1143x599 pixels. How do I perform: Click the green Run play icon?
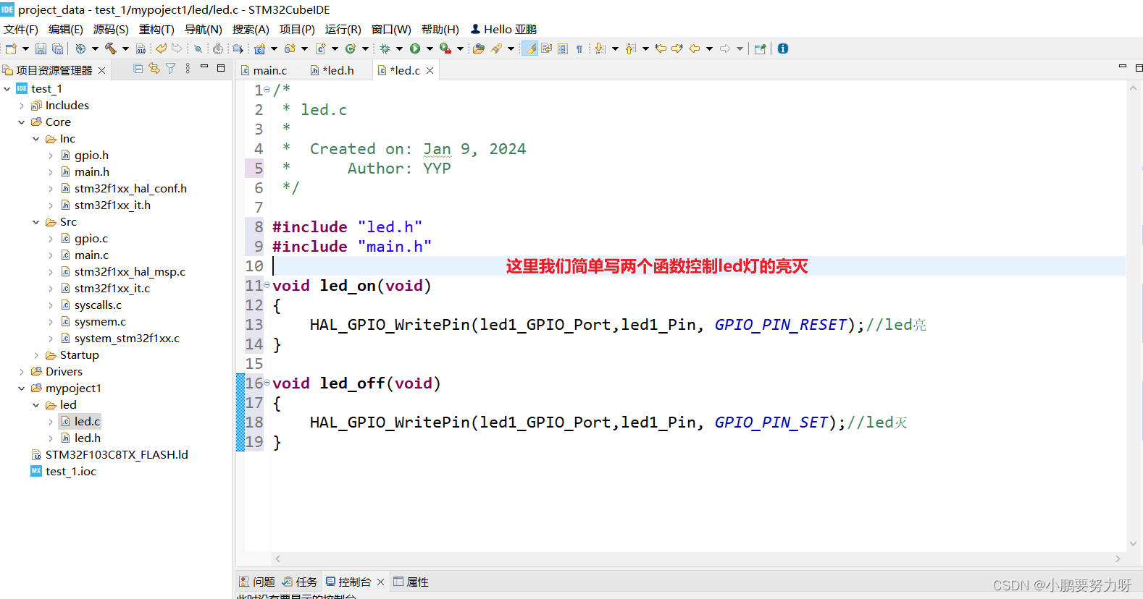[x=415, y=48]
